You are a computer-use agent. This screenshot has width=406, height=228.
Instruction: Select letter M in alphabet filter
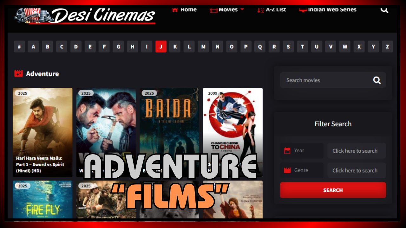tap(203, 47)
